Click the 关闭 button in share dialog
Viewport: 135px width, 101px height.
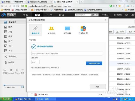point(98,86)
